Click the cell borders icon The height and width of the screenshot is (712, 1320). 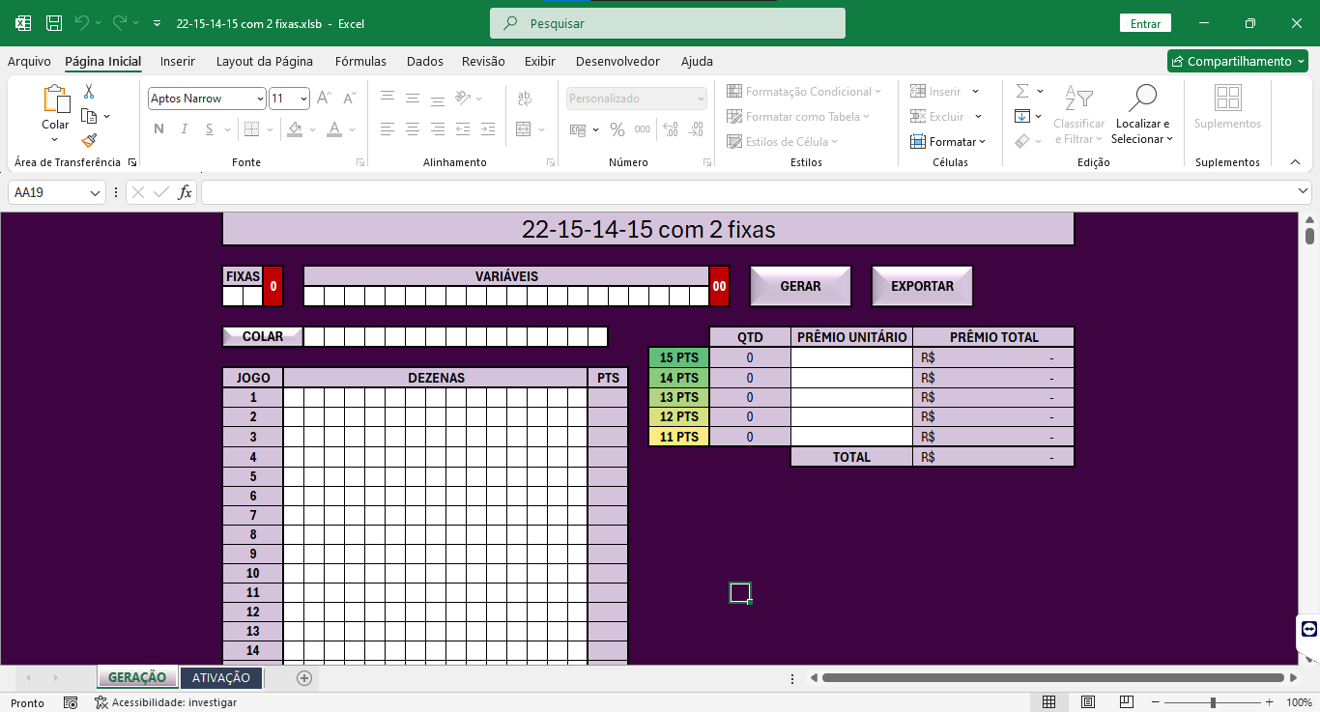point(251,129)
